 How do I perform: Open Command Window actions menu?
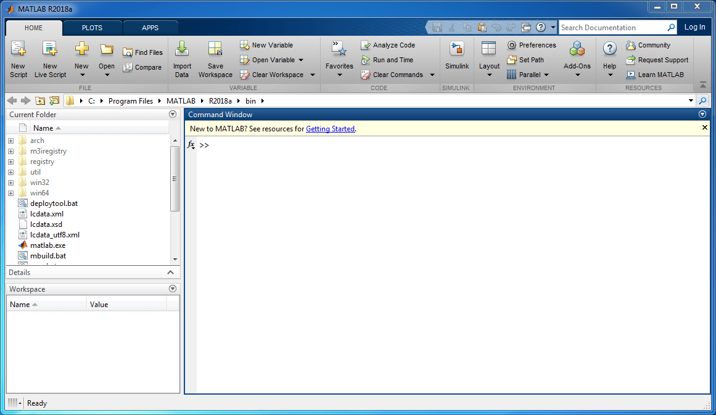702,114
